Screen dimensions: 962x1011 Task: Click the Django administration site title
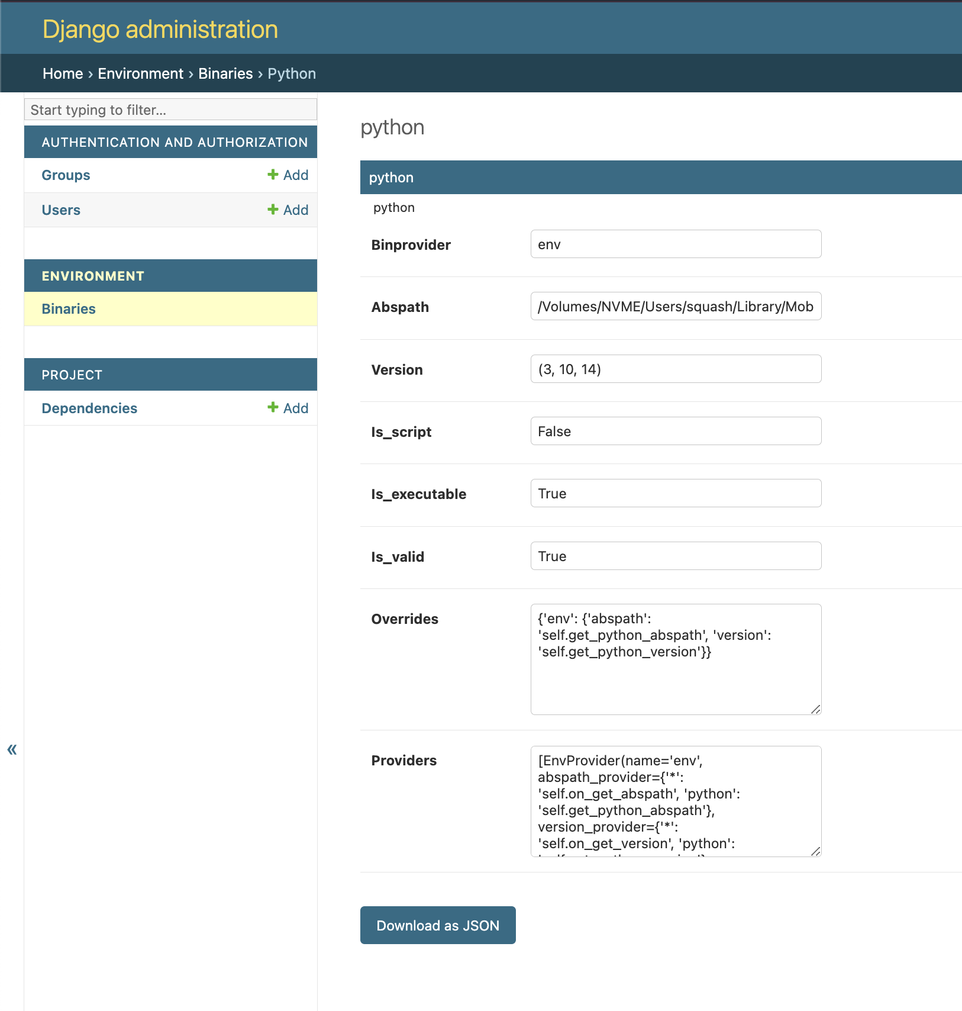(x=160, y=29)
